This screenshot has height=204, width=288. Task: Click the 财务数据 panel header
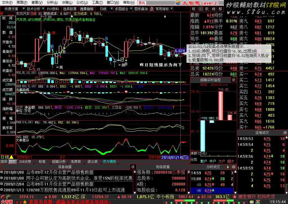[x=163, y=167]
